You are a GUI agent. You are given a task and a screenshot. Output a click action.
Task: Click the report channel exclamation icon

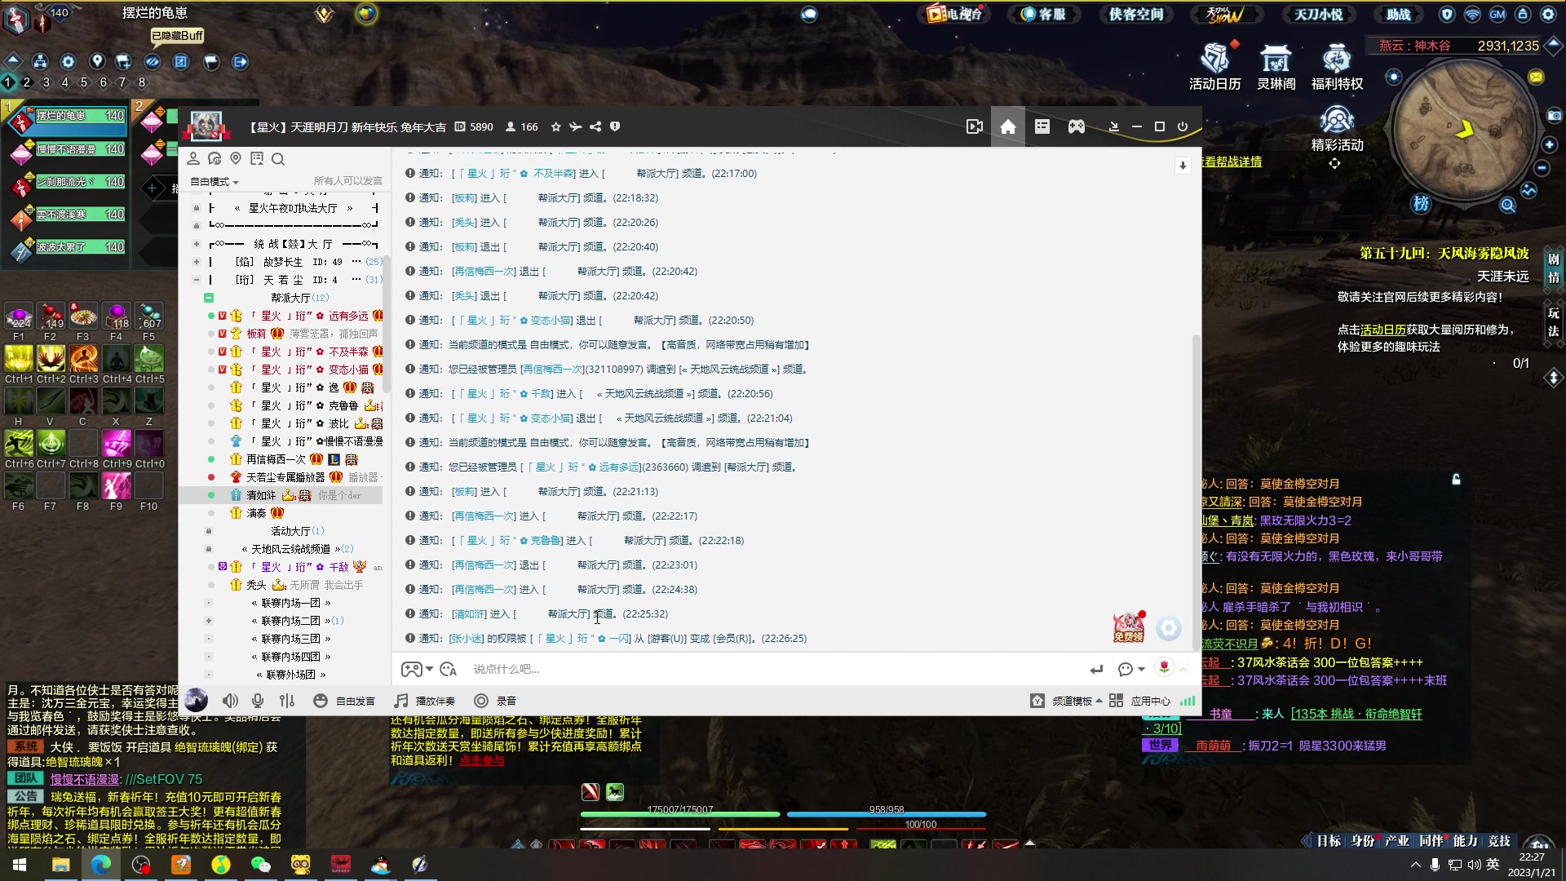615,126
